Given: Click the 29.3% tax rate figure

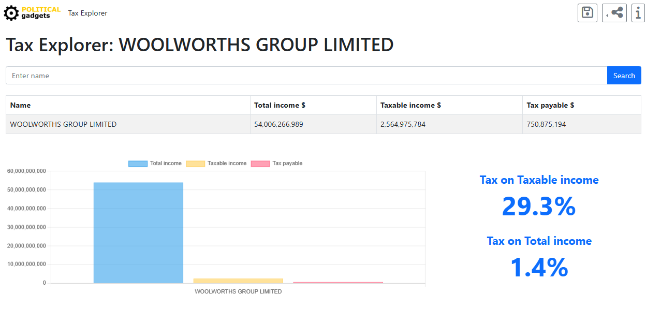Looking at the screenshot, I should 539,207.
